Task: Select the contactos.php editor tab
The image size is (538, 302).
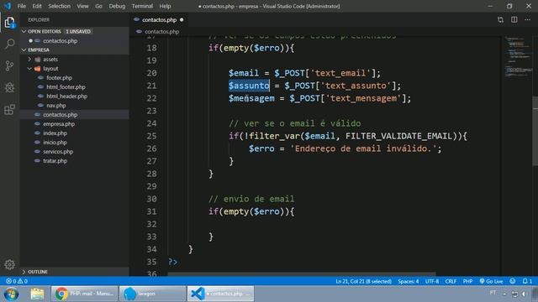Action: (159, 20)
